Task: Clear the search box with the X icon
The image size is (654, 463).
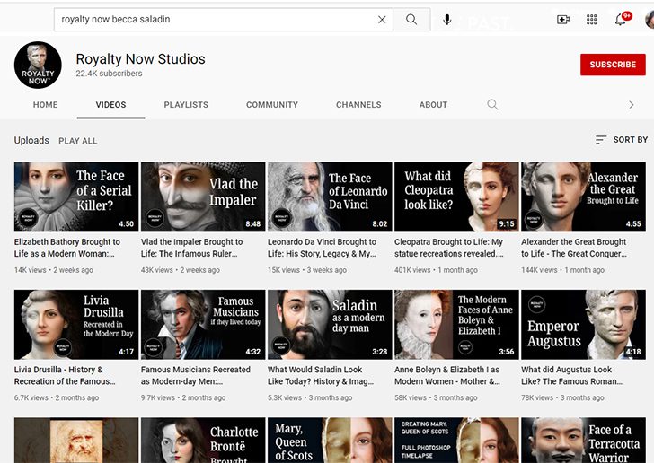Action: [x=382, y=19]
